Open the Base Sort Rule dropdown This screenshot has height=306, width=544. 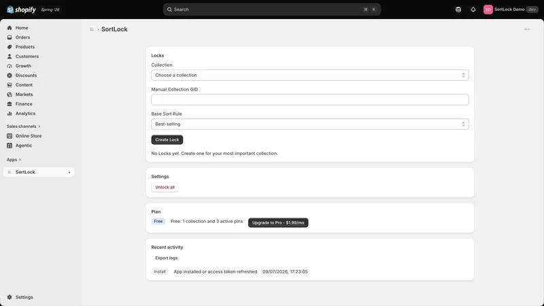pyautogui.click(x=310, y=124)
